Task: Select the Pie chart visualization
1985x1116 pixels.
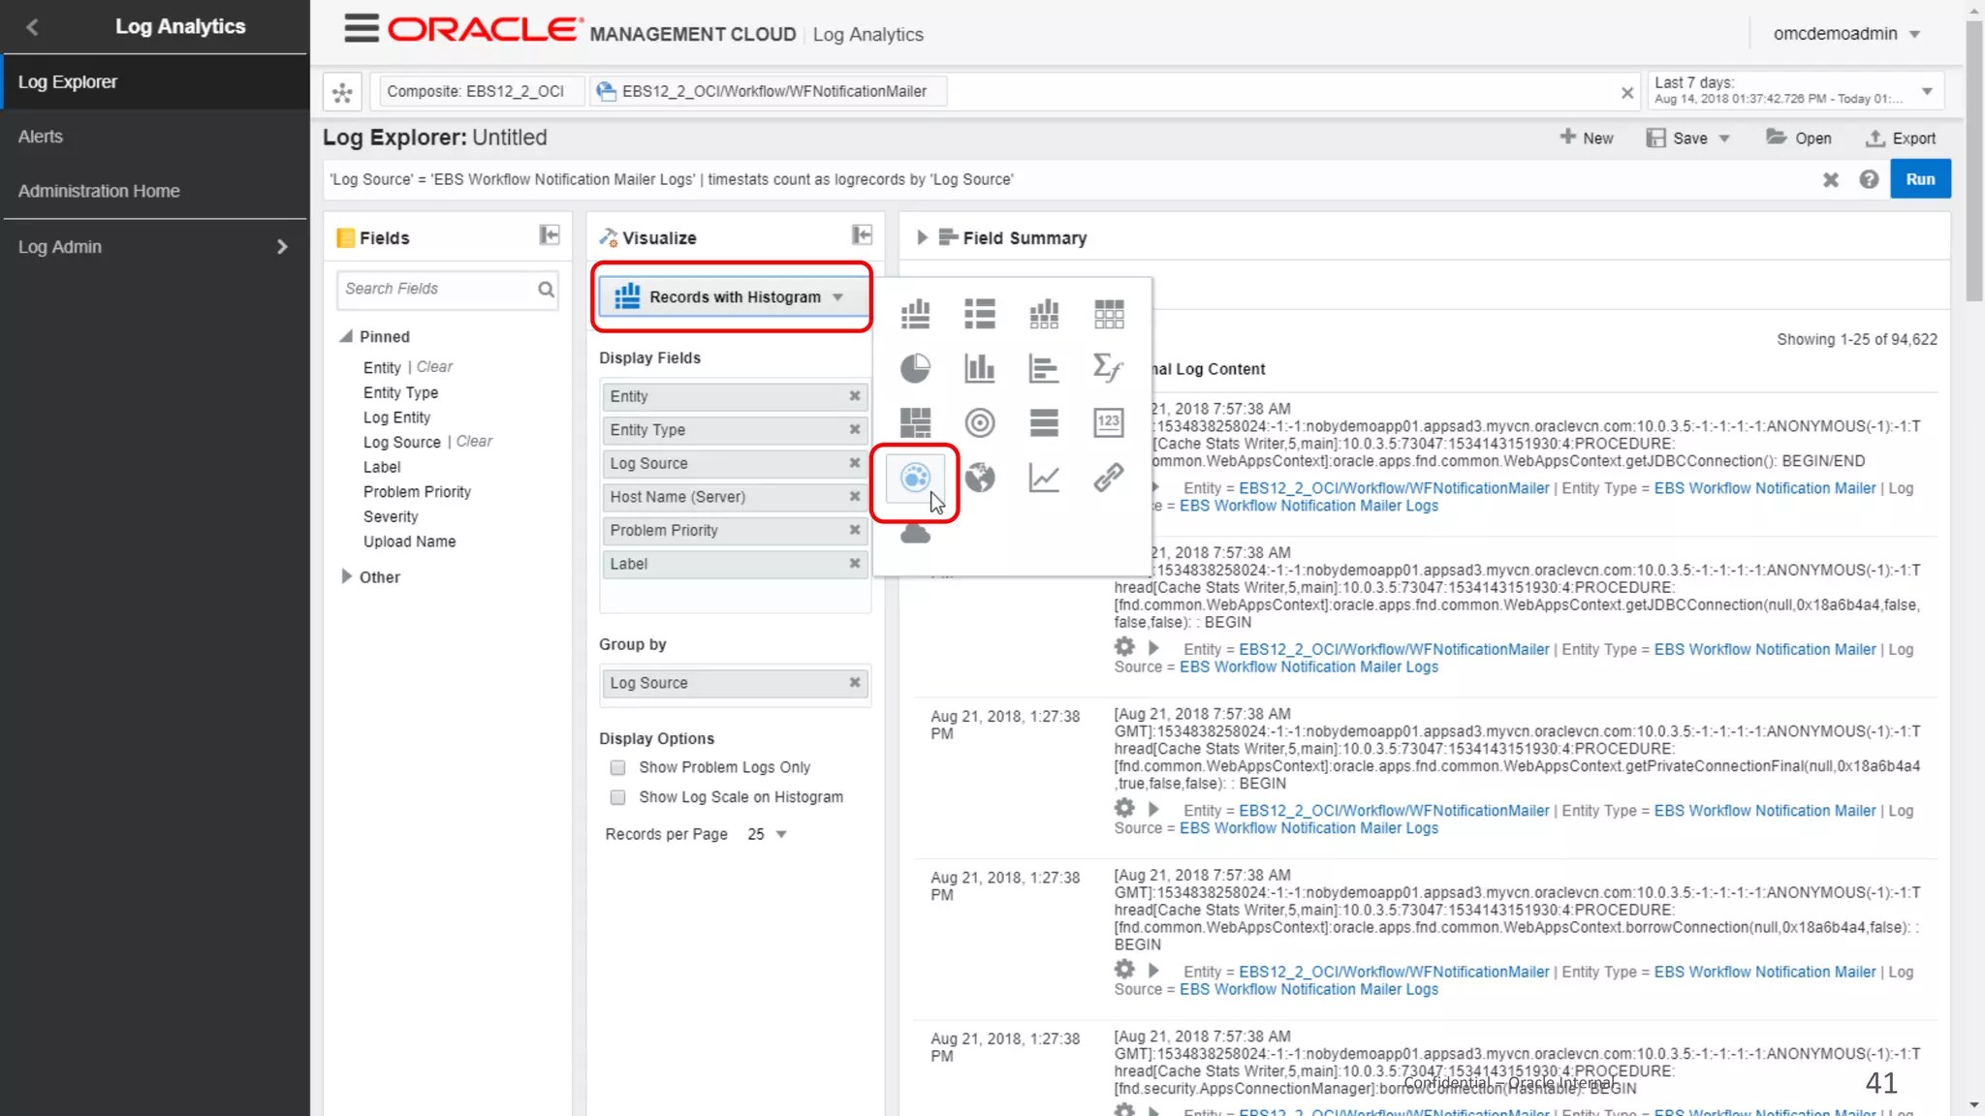Action: (915, 368)
